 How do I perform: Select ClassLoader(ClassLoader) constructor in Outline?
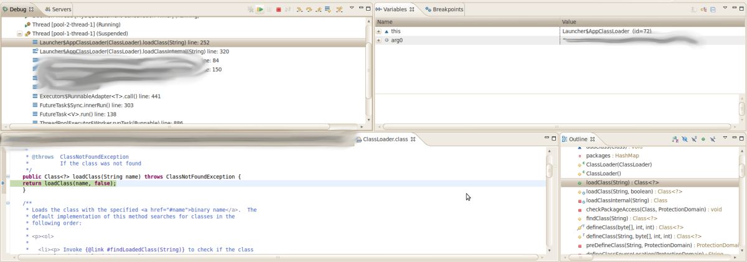point(614,164)
